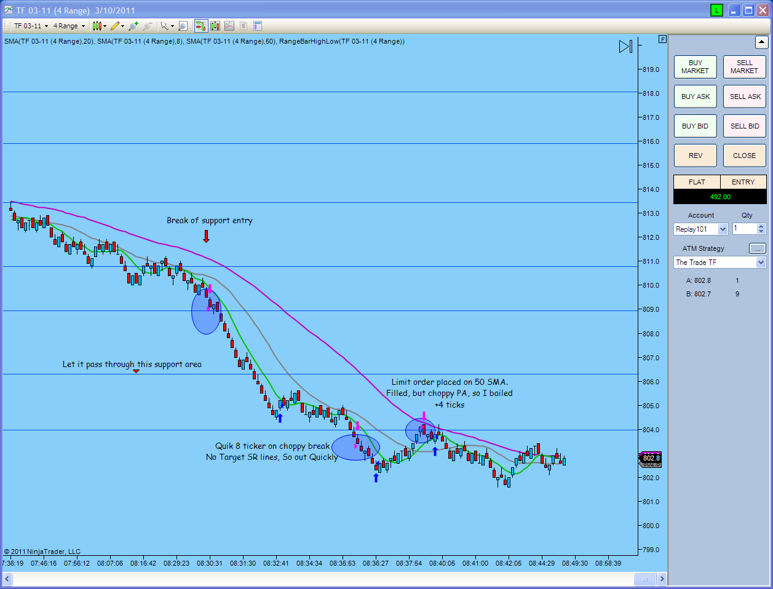This screenshot has width=773, height=589.
Task: Click the REV reverse position button
Action: coord(696,156)
